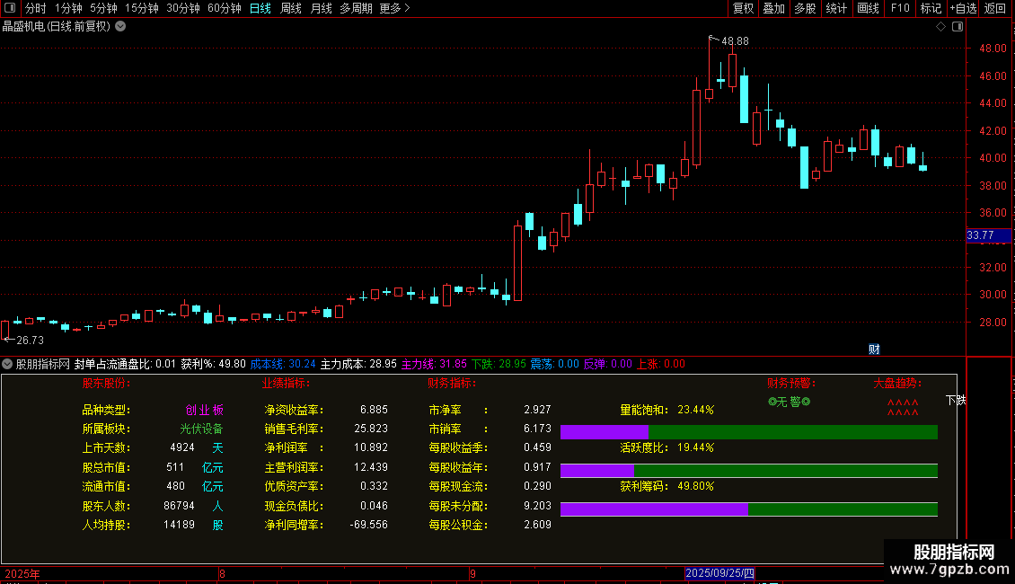
Task: Open the 股朋指标网 indicator dropdown icon
Action: tap(7, 364)
